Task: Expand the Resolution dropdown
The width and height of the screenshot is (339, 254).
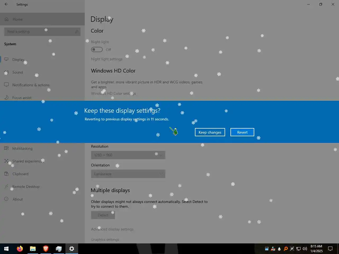Action: 128,155
